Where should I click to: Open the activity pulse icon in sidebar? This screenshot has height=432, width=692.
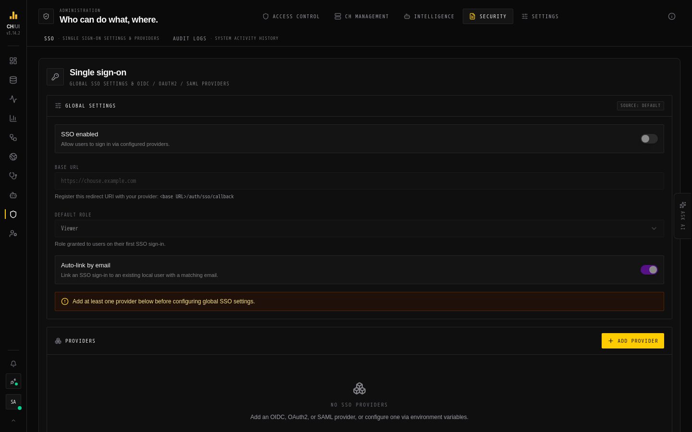click(x=13, y=99)
